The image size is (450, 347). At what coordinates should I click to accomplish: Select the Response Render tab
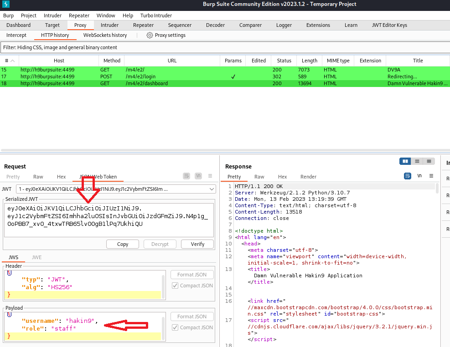click(x=308, y=177)
